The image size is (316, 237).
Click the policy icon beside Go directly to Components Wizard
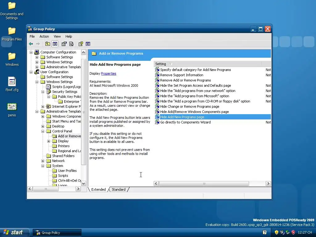click(x=157, y=122)
